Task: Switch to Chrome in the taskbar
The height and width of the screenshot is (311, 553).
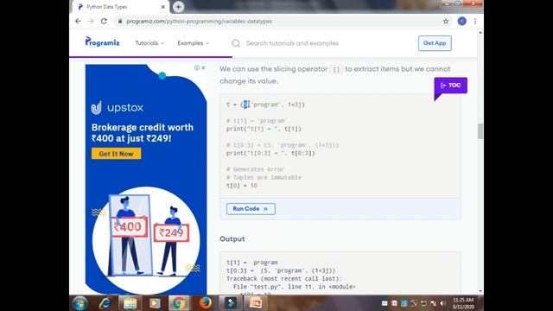Action: (x=179, y=303)
